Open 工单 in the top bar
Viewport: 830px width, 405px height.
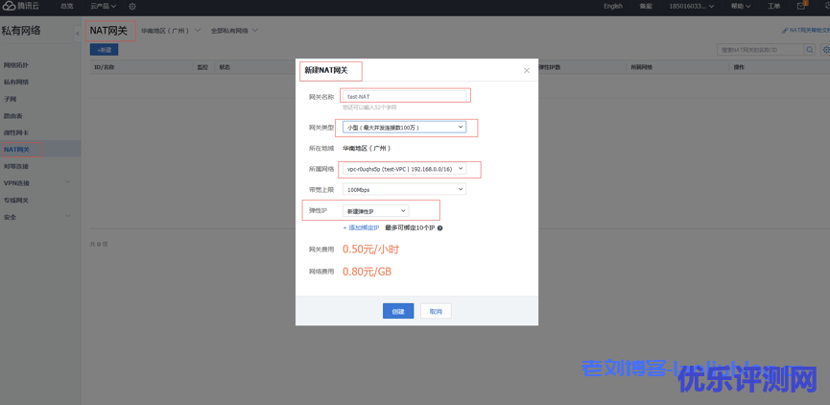(x=774, y=7)
